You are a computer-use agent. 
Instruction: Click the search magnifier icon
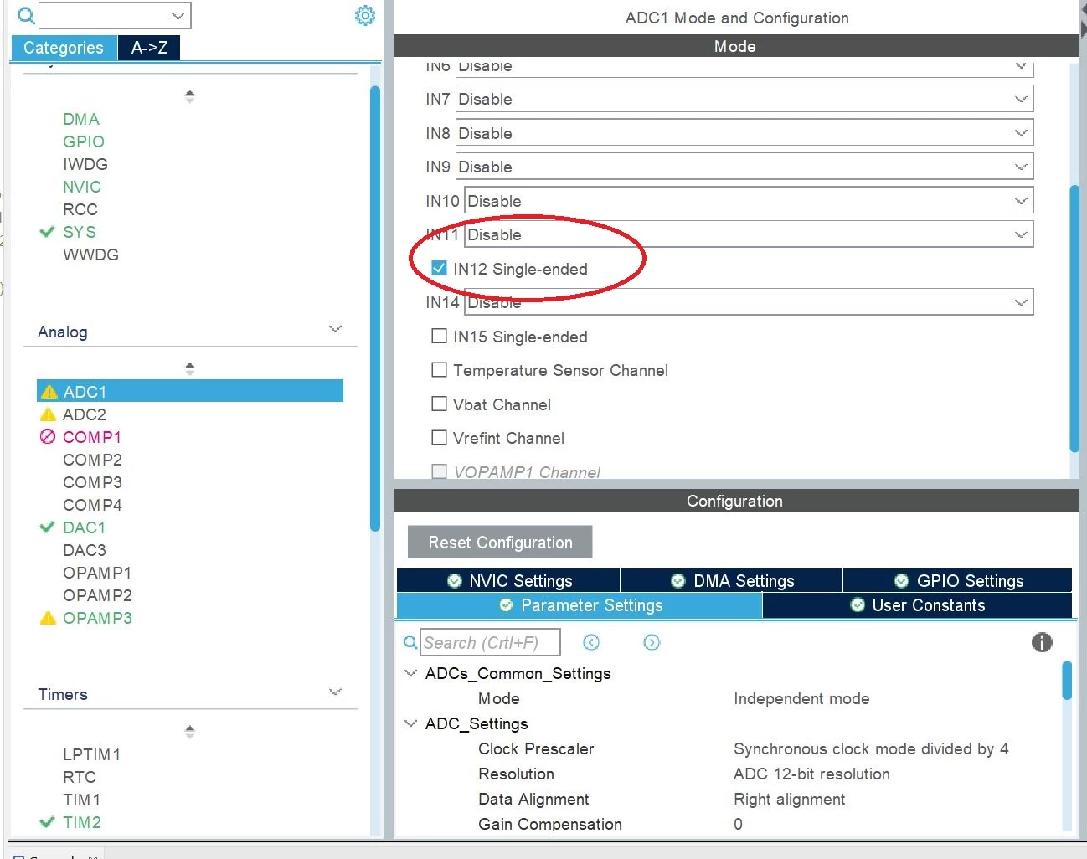tap(27, 15)
